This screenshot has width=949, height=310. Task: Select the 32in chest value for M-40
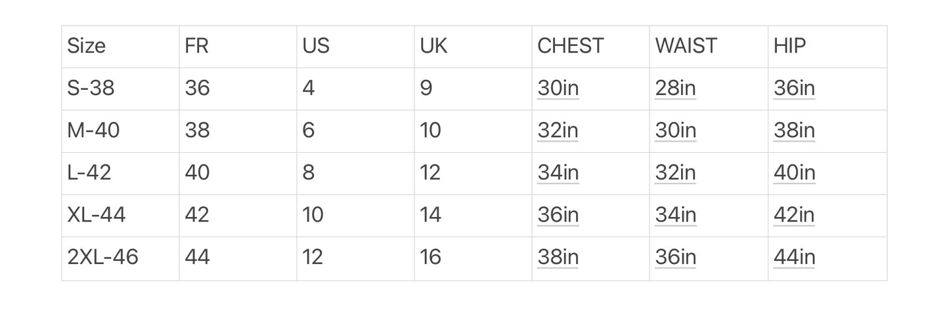[558, 130]
